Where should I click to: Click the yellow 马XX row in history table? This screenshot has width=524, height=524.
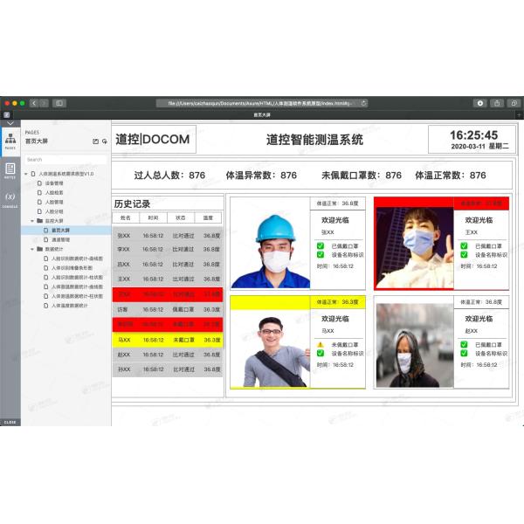(167, 340)
